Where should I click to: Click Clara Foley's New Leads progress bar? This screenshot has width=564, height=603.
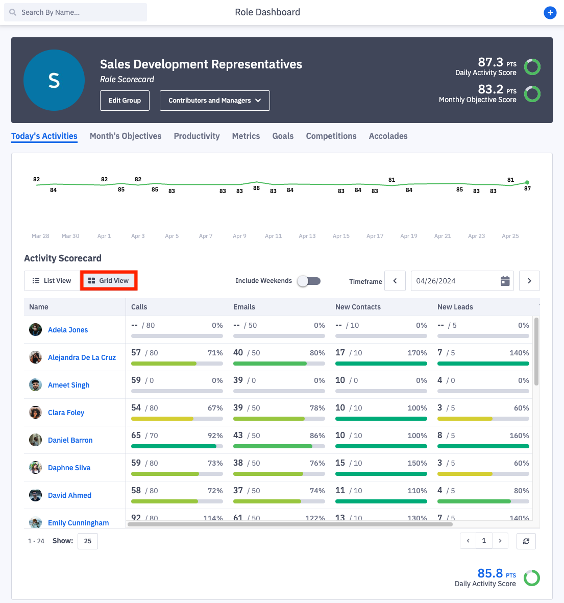pyautogui.click(x=483, y=418)
